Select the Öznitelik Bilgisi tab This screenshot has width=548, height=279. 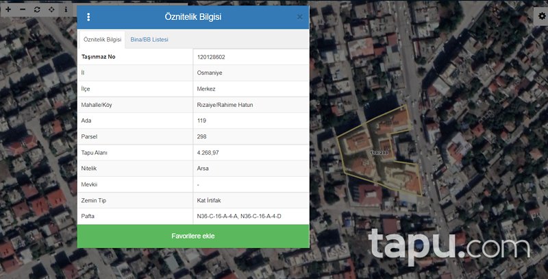coord(102,40)
